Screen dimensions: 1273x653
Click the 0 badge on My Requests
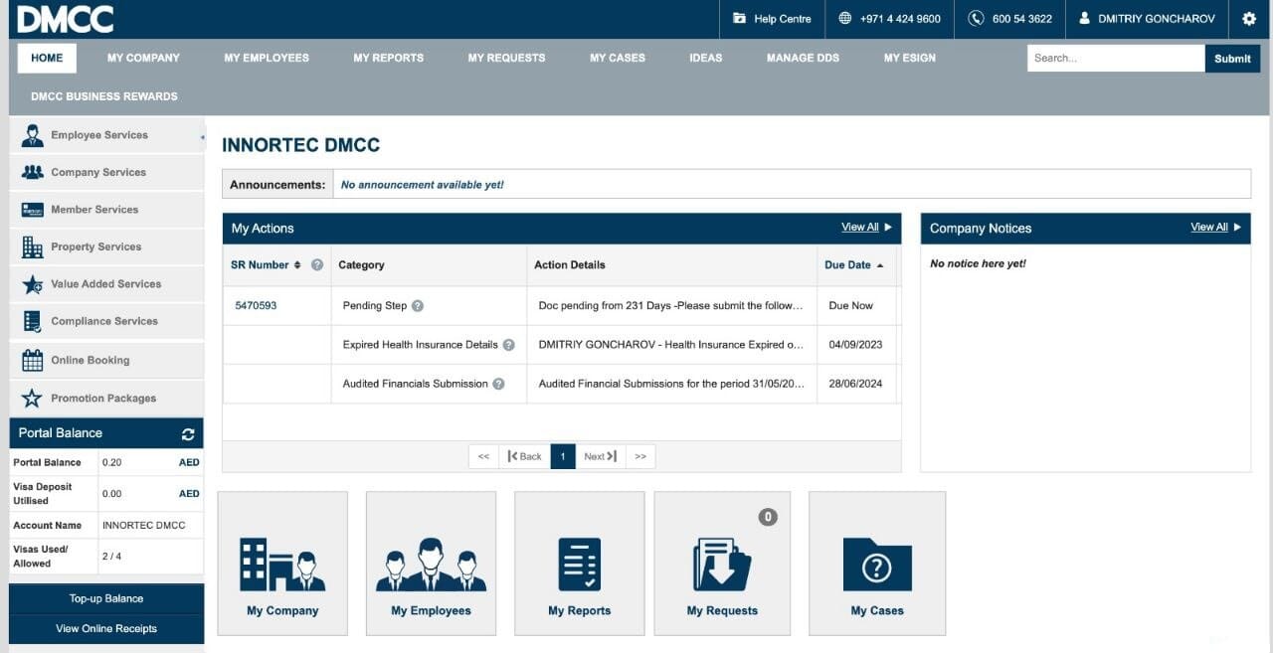[768, 517]
